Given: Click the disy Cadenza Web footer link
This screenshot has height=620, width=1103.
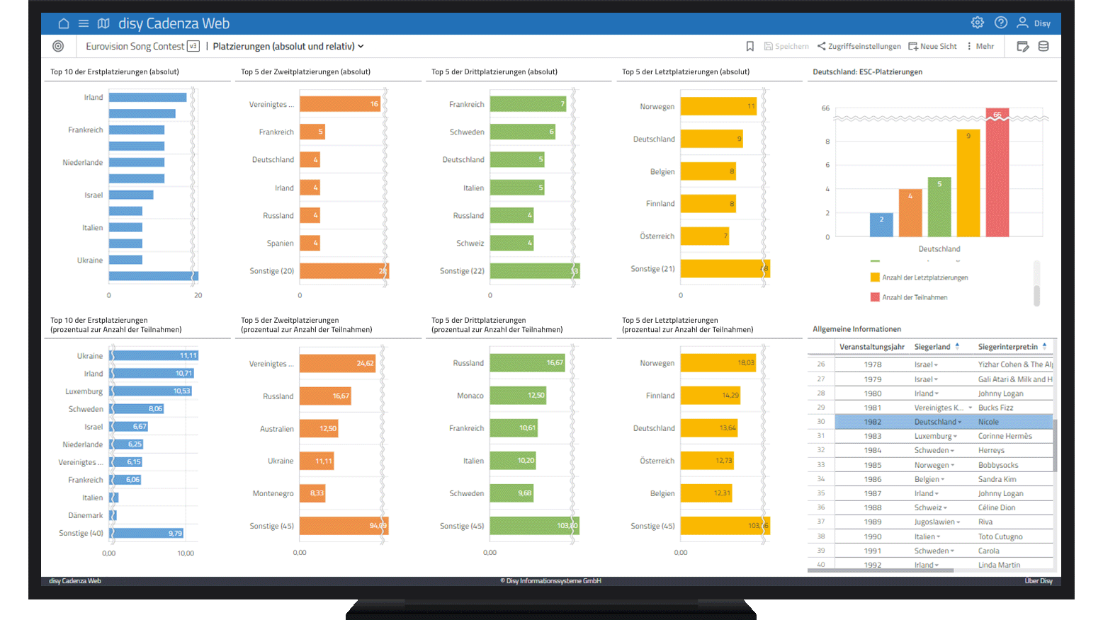Looking at the screenshot, I should coord(75,581).
